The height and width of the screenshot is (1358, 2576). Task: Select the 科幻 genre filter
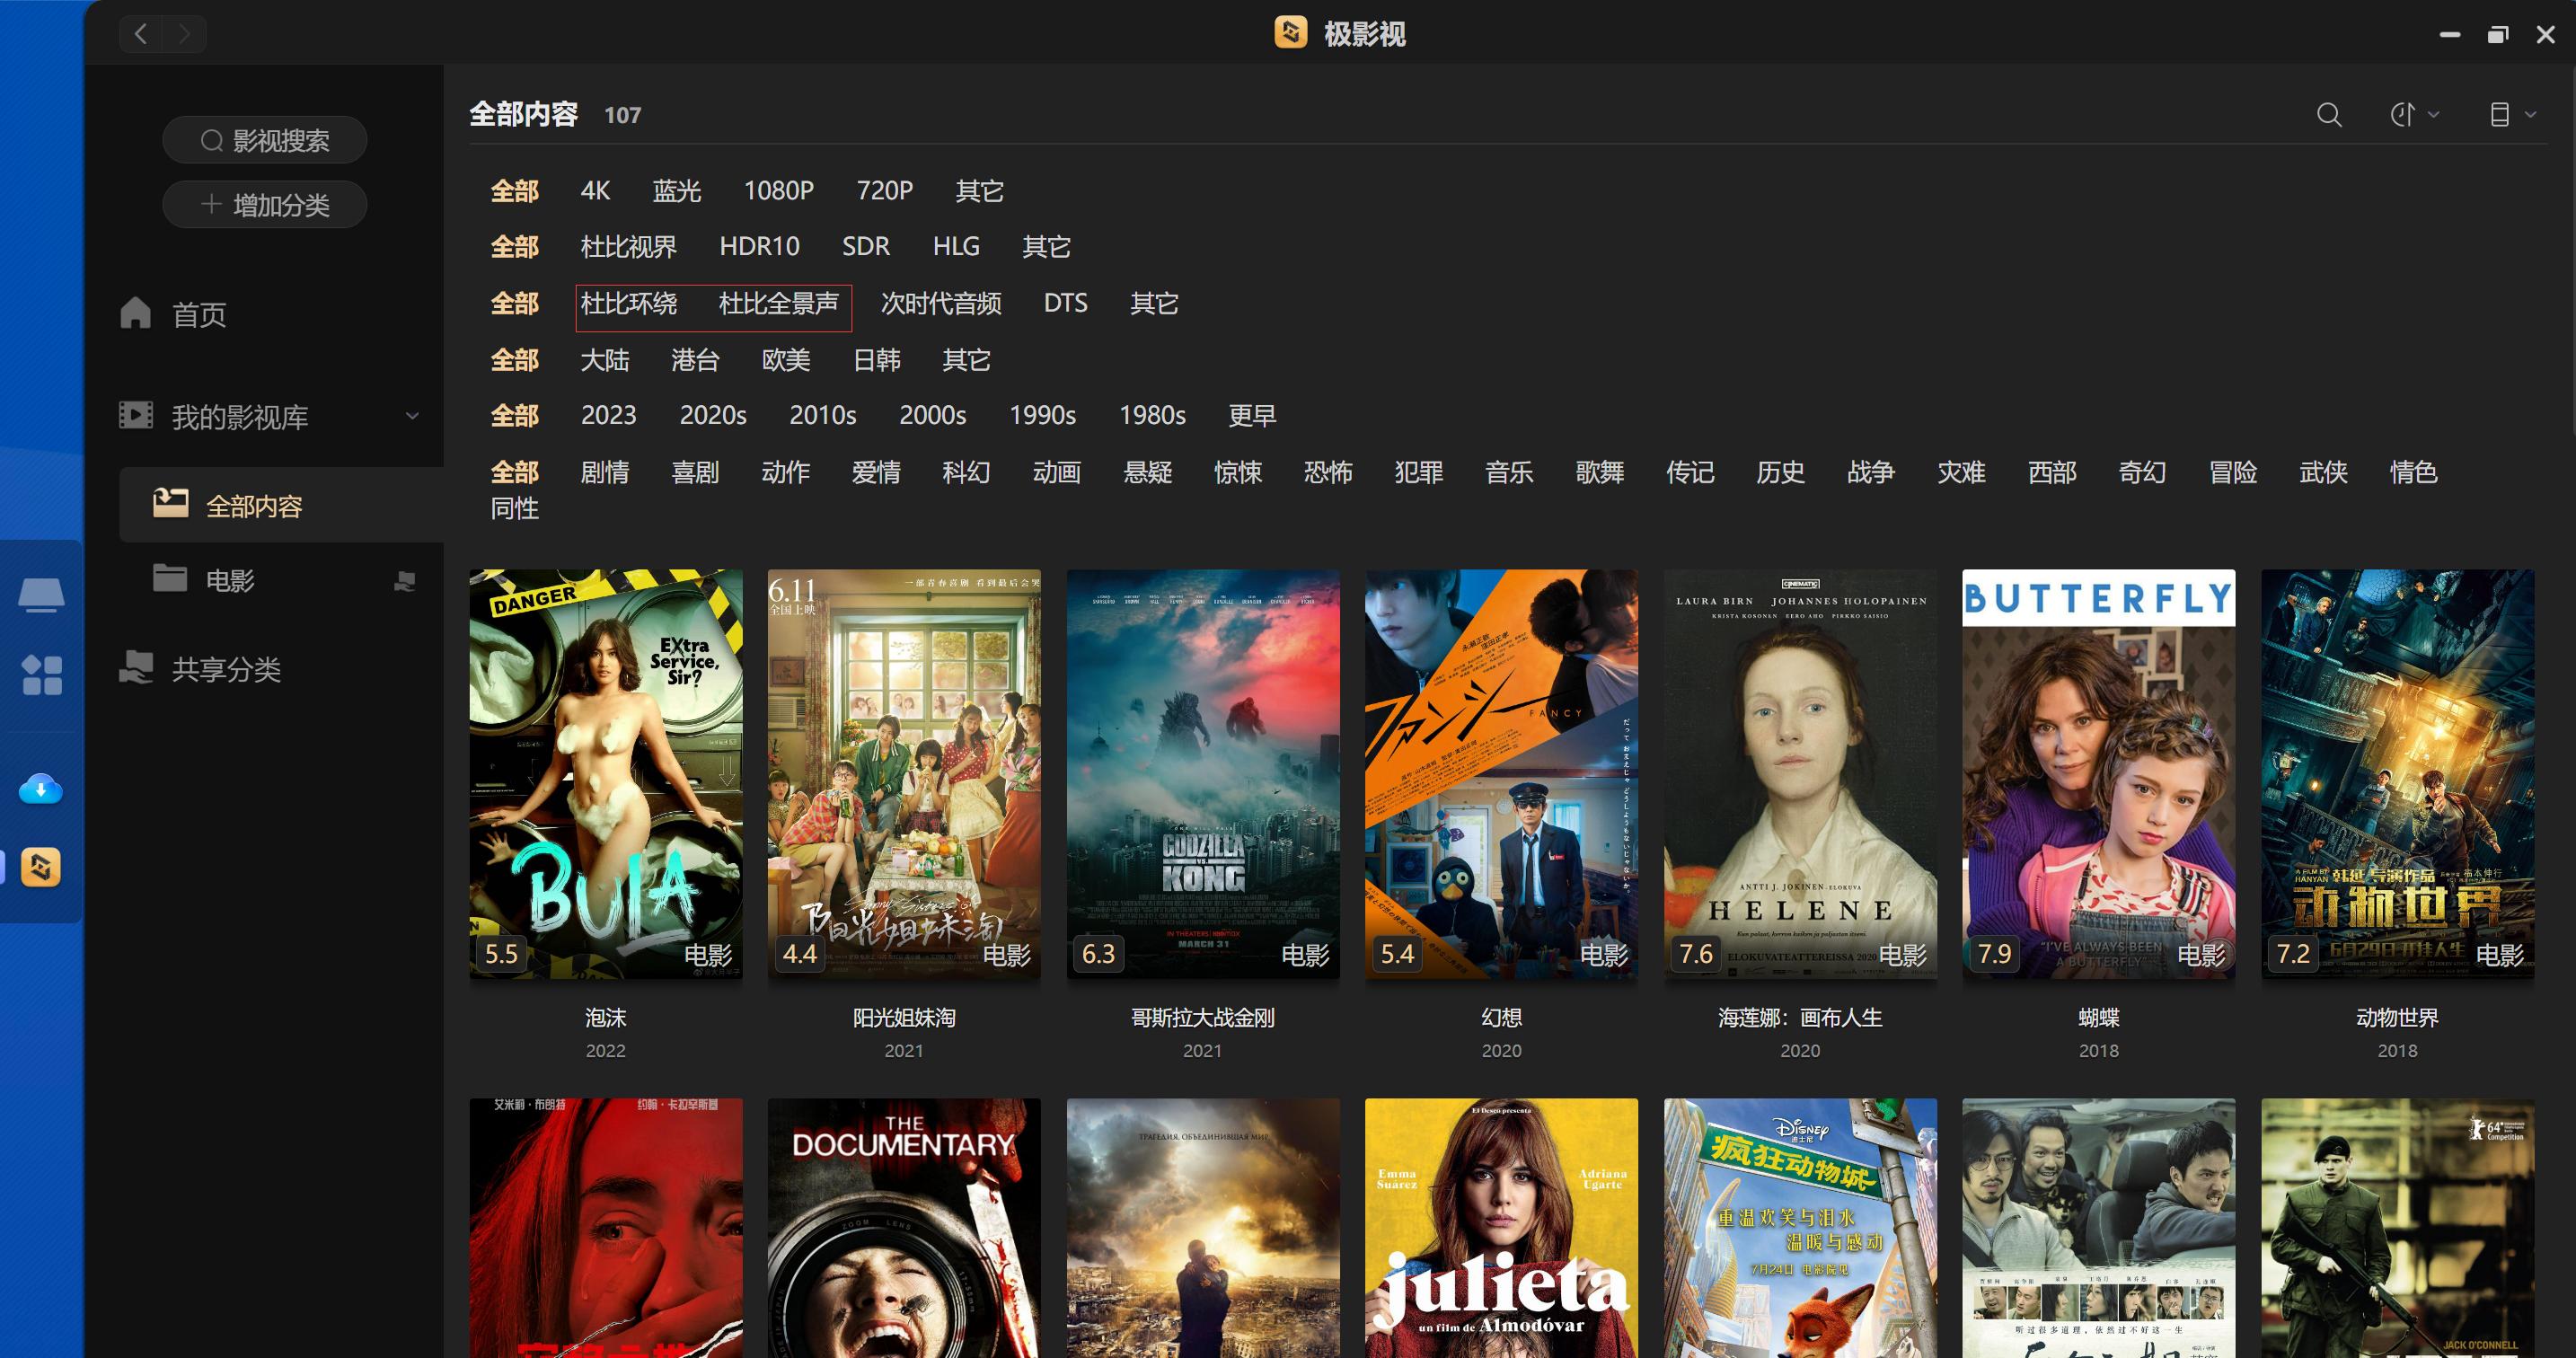click(966, 472)
